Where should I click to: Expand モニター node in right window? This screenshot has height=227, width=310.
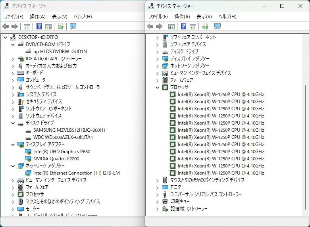tap(157, 187)
